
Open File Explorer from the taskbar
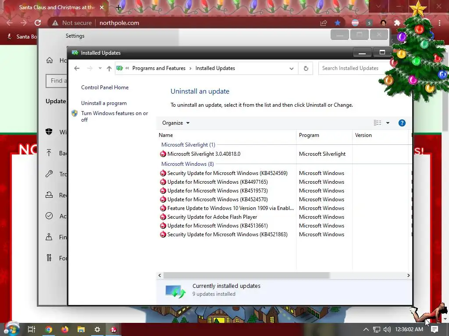click(x=81, y=329)
